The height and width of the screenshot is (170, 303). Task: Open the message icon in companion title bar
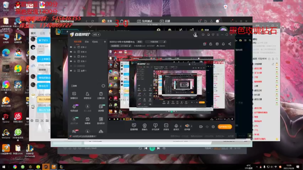pos(203,35)
